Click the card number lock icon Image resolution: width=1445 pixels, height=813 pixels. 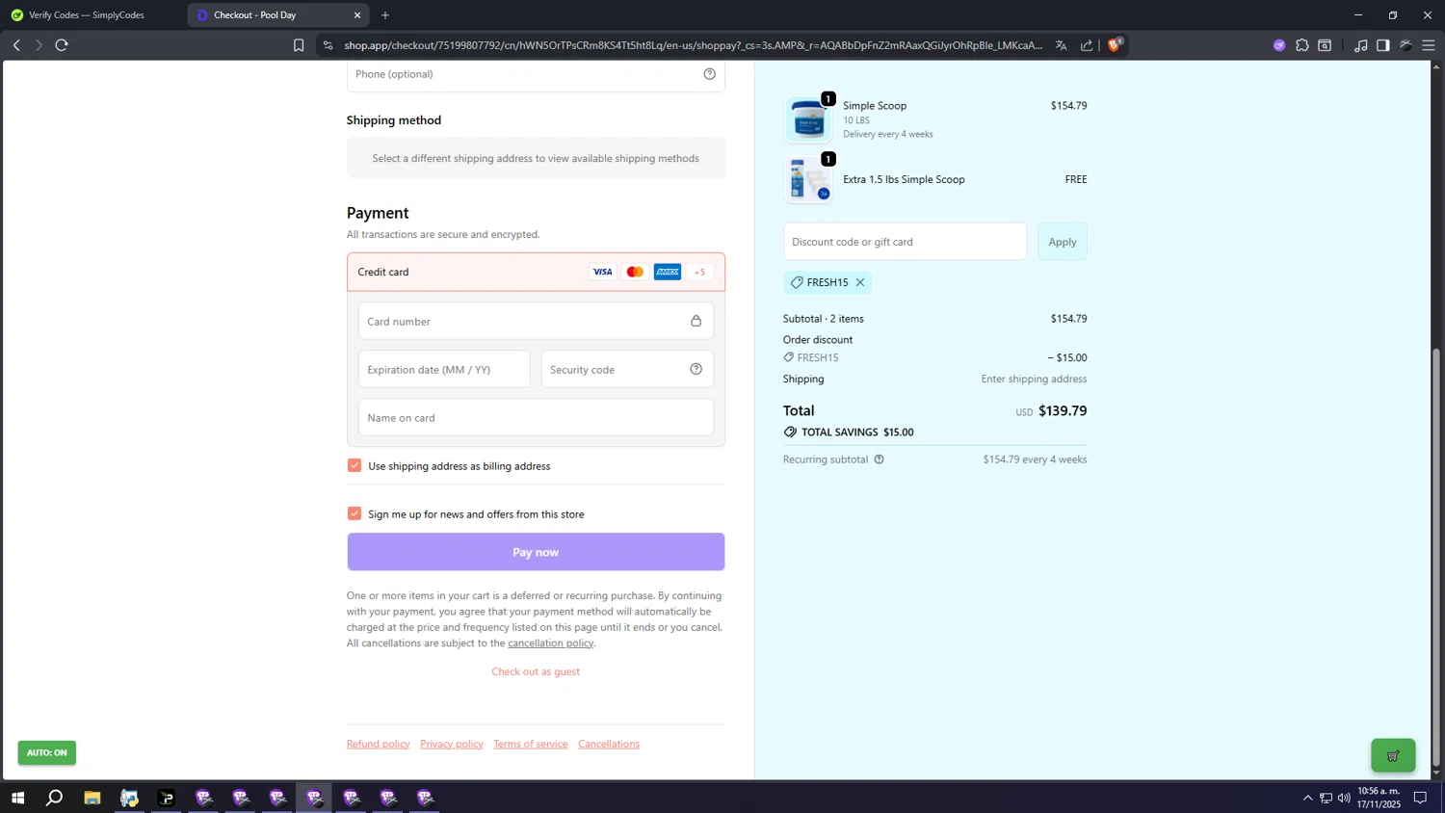pos(696,321)
